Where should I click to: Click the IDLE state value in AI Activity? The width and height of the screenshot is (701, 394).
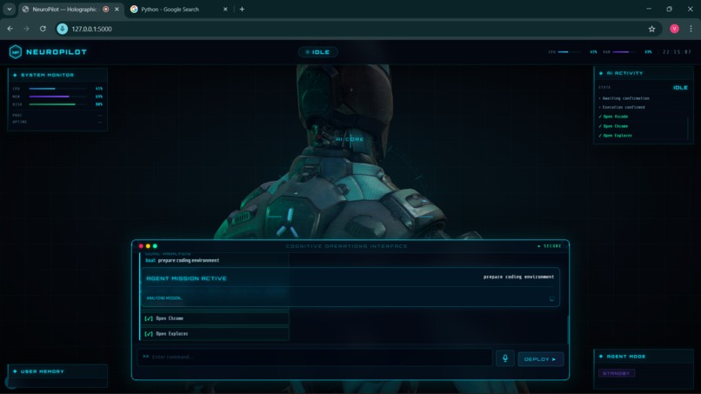[680, 88]
